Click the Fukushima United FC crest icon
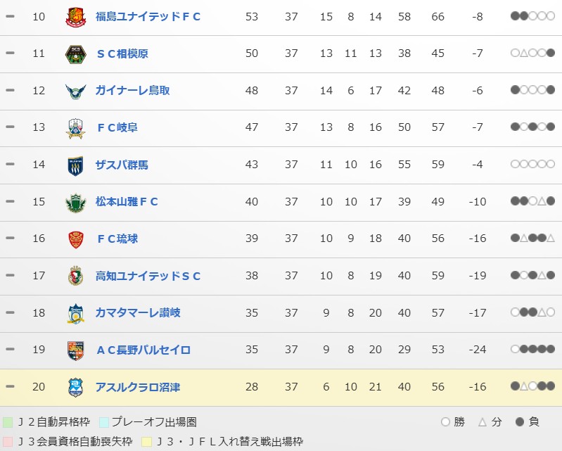 [75, 16]
